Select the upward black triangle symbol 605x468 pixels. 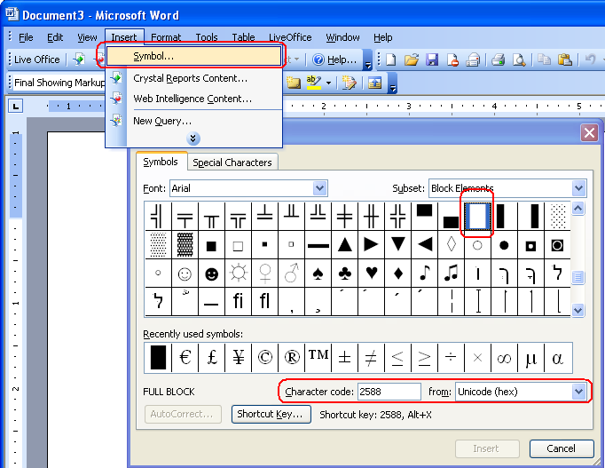[344, 245]
